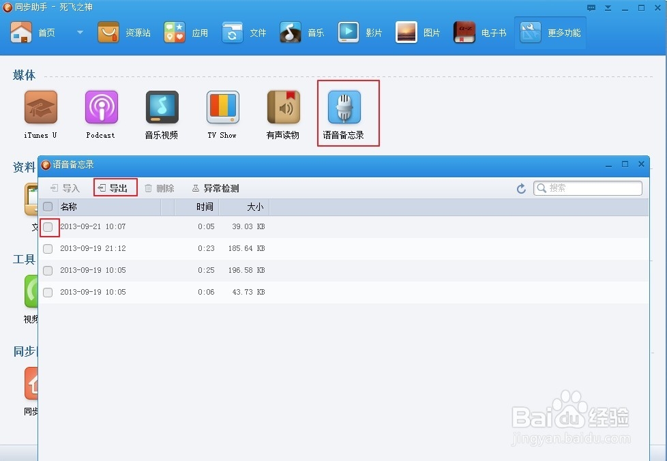Viewport: 667px width, 461px height.
Task: Open the 资源站 (resource store) icon
Action: point(124,31)
